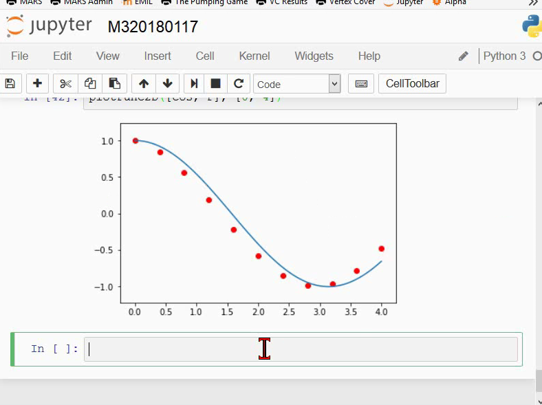Open the Vertex Cover bookmark
Image resolution: width=542 pixels, height=405 pixels.
(345, 2)
